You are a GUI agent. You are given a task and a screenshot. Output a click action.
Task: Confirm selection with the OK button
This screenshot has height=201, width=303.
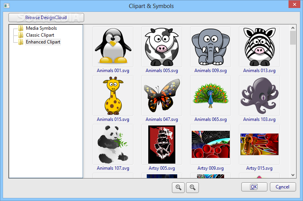click(254, 187)
